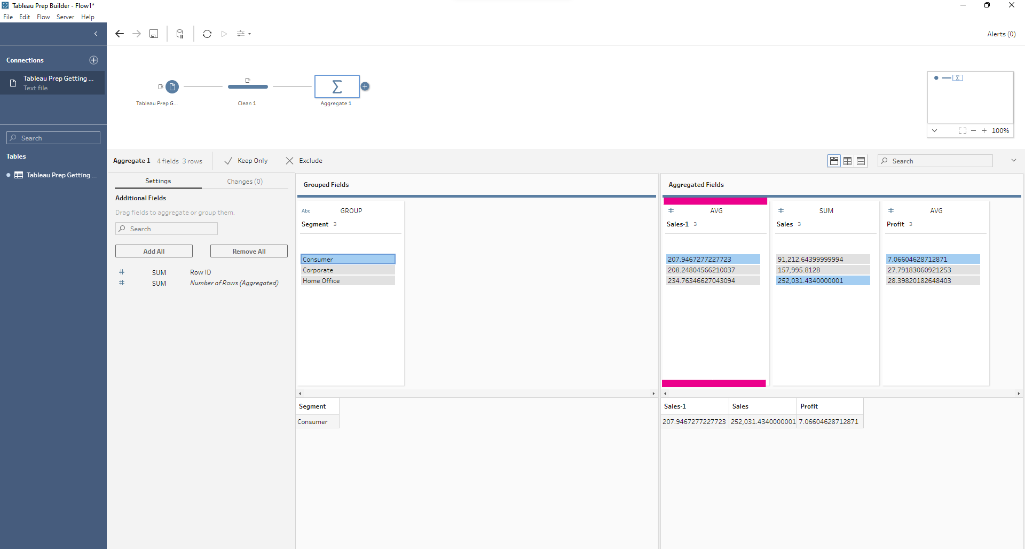Open the Edit menu

pos(25,17)
